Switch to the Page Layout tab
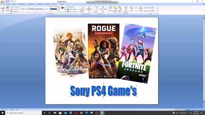205x115 pixels. pyautogui.click(x=22, y=4)
